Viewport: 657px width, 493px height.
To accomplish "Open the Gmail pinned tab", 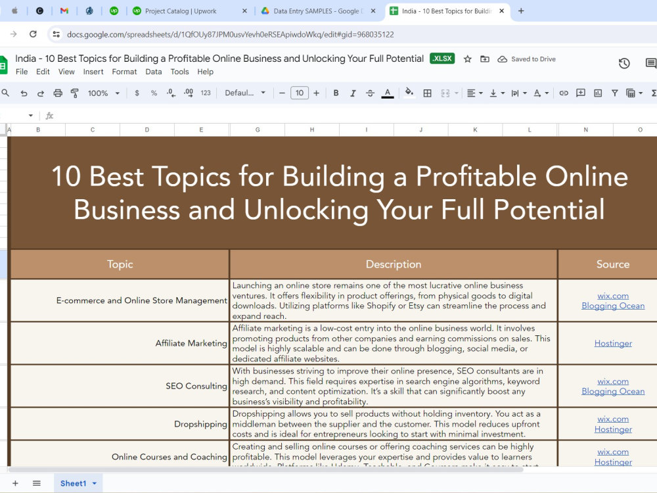I will coord(64,11).
